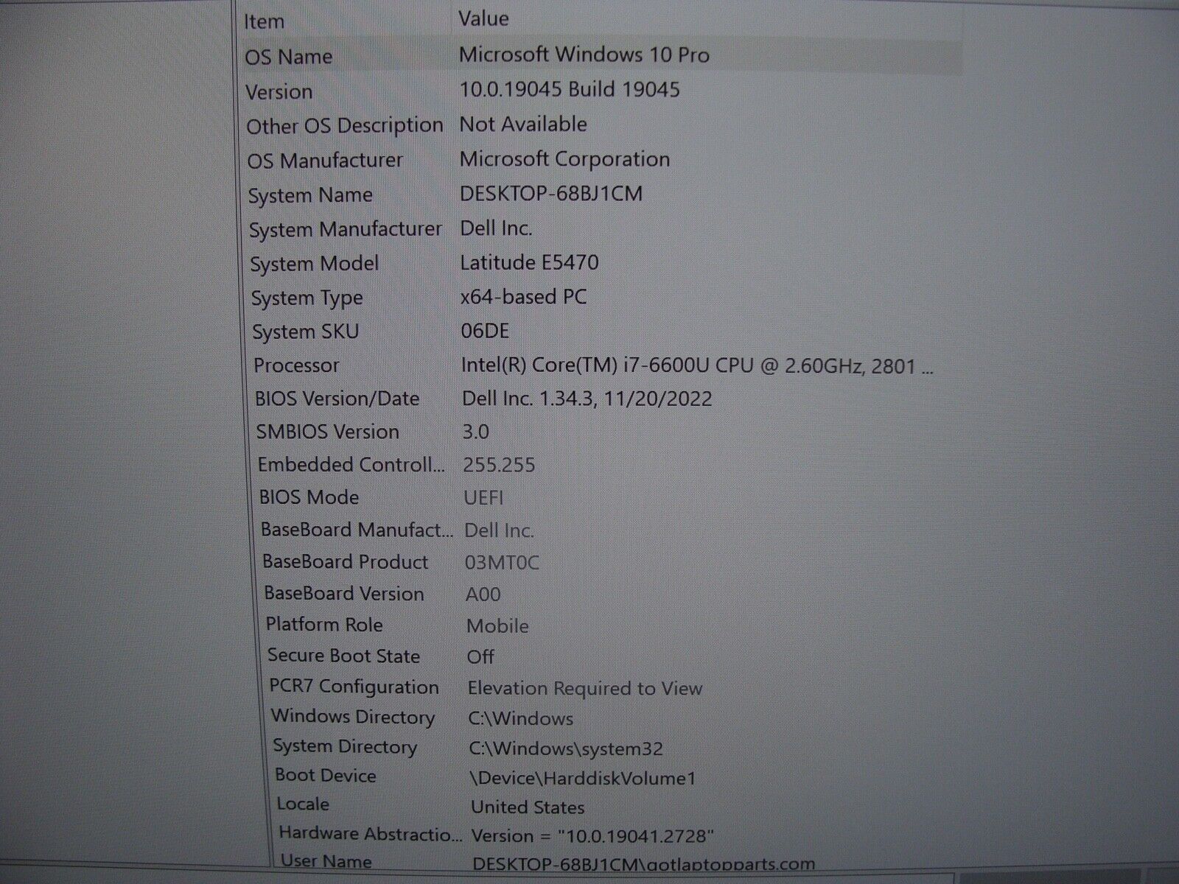Select the 03MT0C value

pyautogui.click(x=502, y=564)
